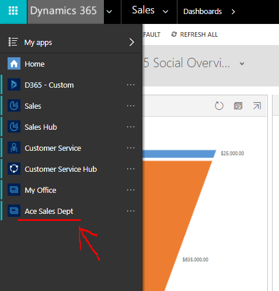The image size is (279, 291).
Task: Click Dashboards in the navigation bar
Action: [x=203, y=12]
